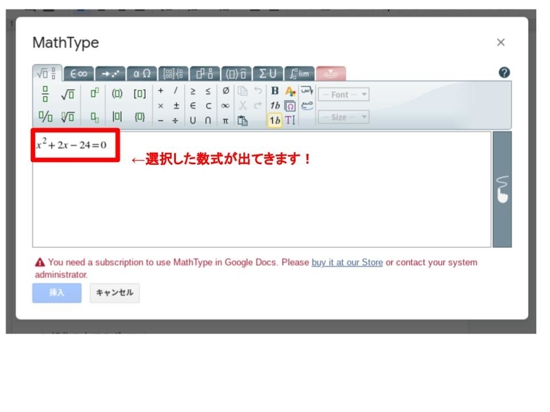Insert the union symbol
The image size is (550, 412).
[x=192, y=121]
